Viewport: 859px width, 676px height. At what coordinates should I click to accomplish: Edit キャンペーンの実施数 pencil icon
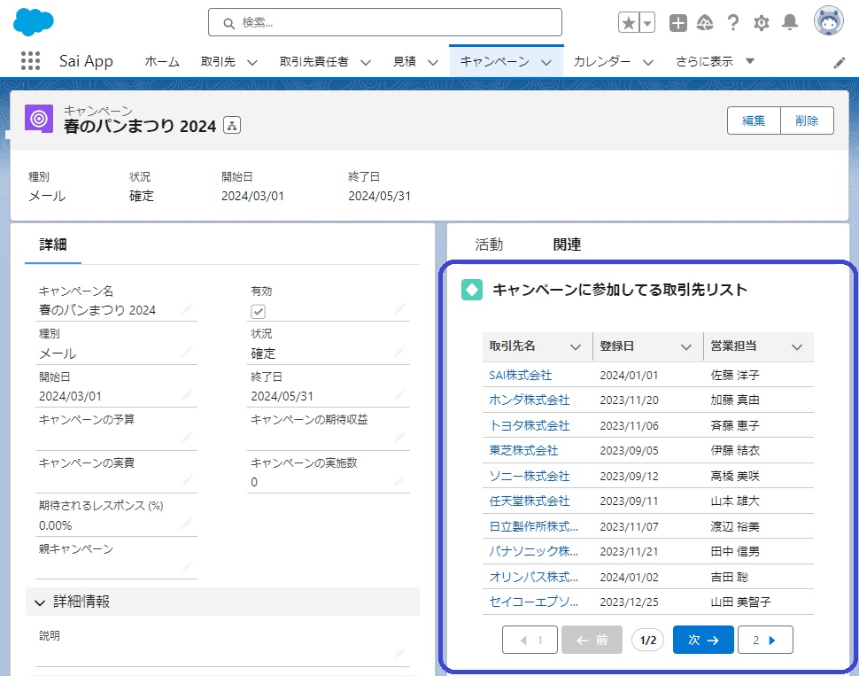[x=399, y=482]
